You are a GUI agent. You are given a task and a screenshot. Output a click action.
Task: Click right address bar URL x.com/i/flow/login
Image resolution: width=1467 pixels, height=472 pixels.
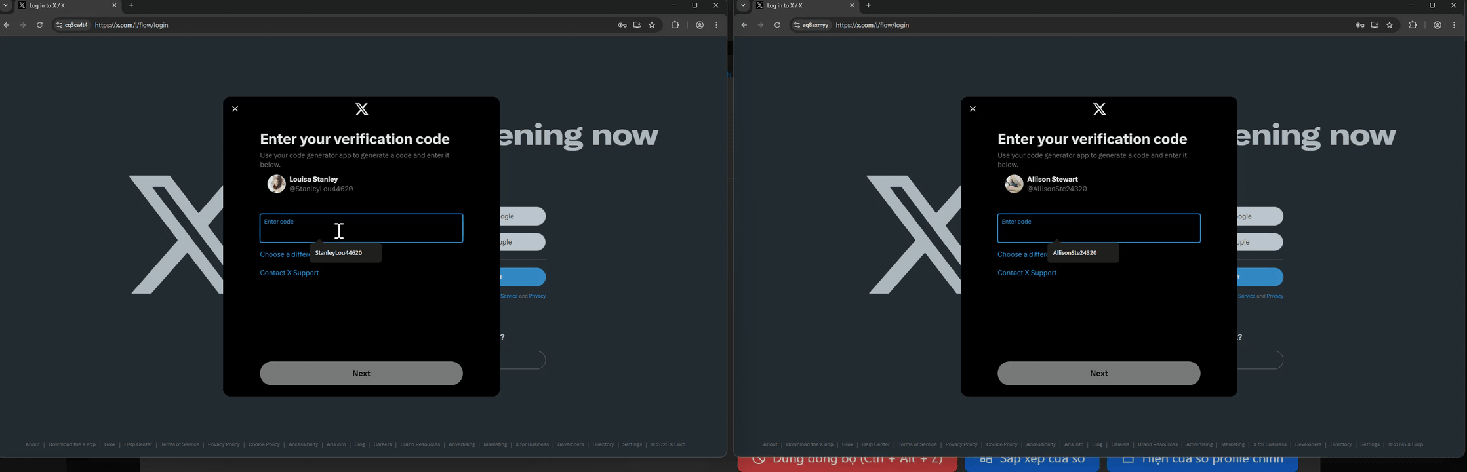pyautogui.click(x=872, y=26)
